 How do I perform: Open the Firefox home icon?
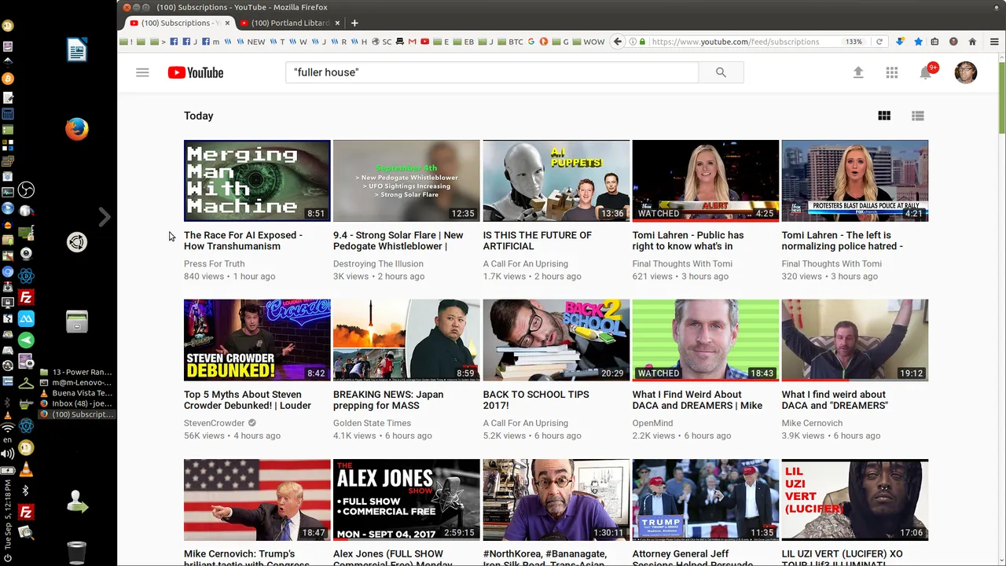pyautogui.click(x=972, y=42)
